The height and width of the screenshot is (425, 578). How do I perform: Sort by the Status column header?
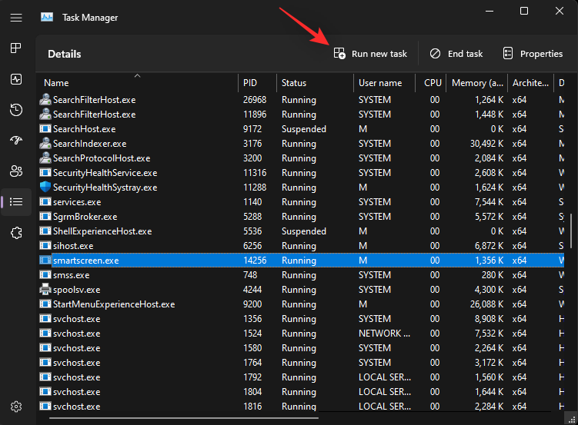click(294, 83)
